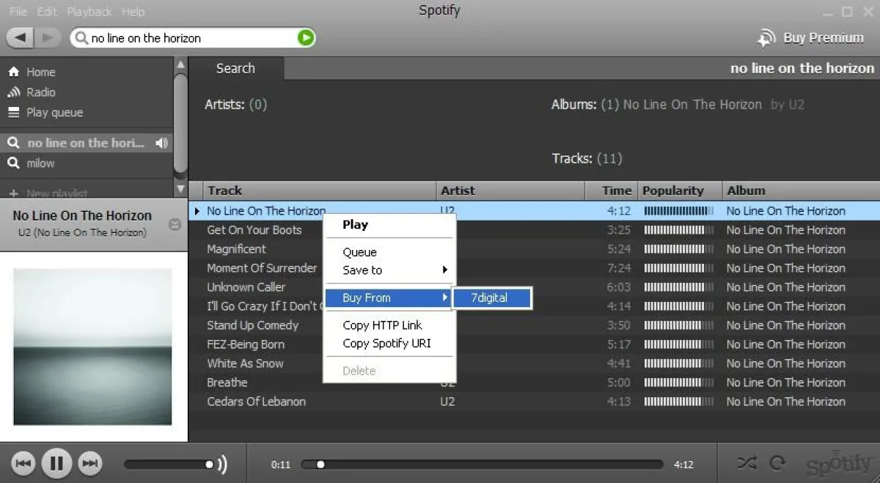This screenshot has height=483, width=880.
Task: Select track 'Unknown Caller'
Action: [x=246, y=287]
